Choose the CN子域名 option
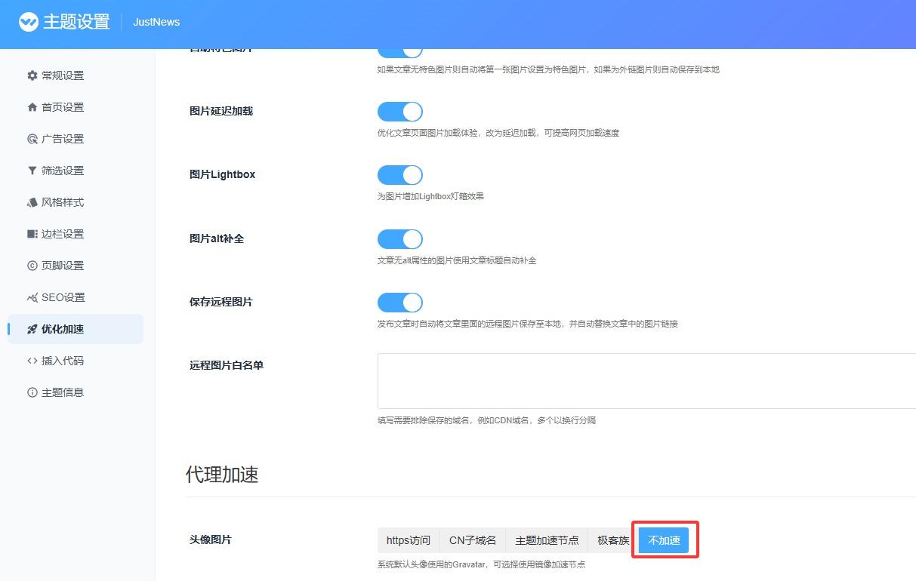 click(473, 540)
